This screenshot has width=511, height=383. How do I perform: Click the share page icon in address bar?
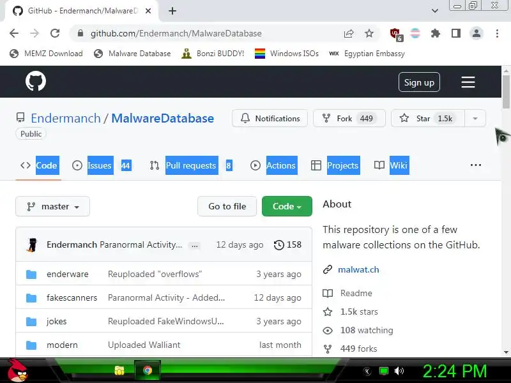click(348, 33)
